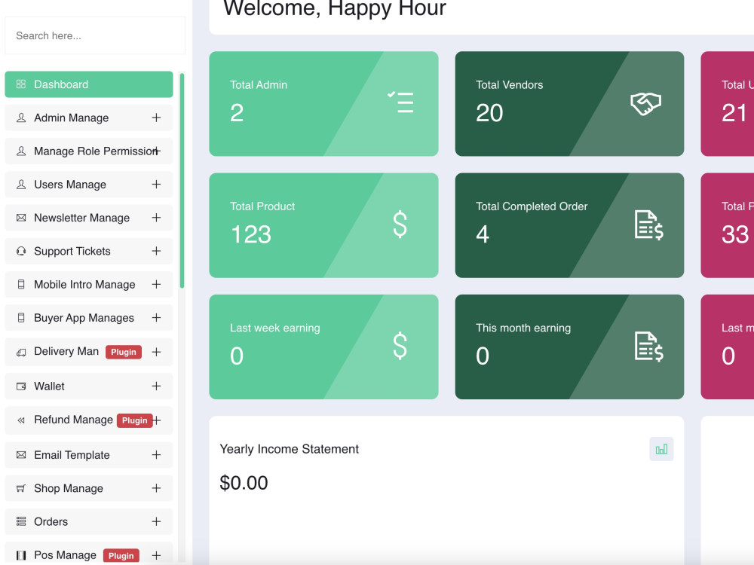Expand Mobile Intro Manage submenu
This screenshot has width=754, height=565.
pos(156,285)
